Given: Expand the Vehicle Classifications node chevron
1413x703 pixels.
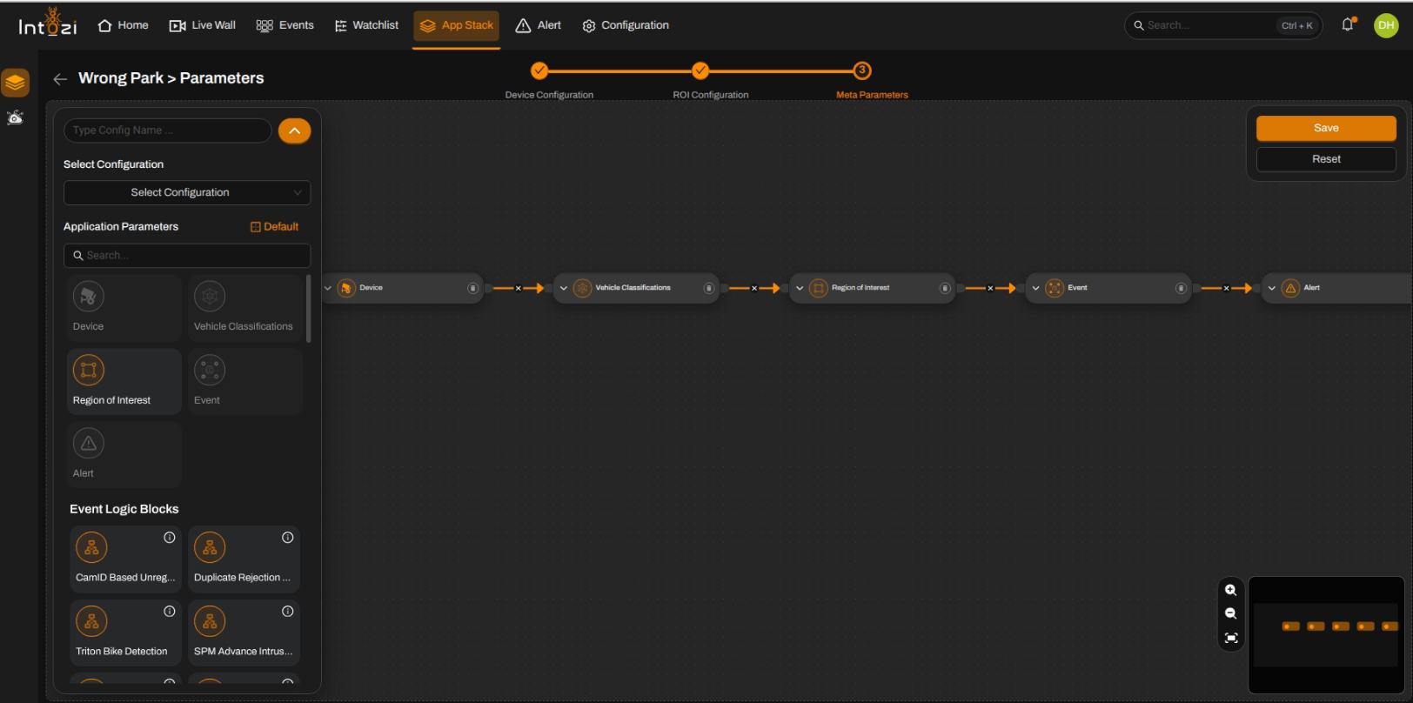Looking at the screenshot, I should click(564, 288).
